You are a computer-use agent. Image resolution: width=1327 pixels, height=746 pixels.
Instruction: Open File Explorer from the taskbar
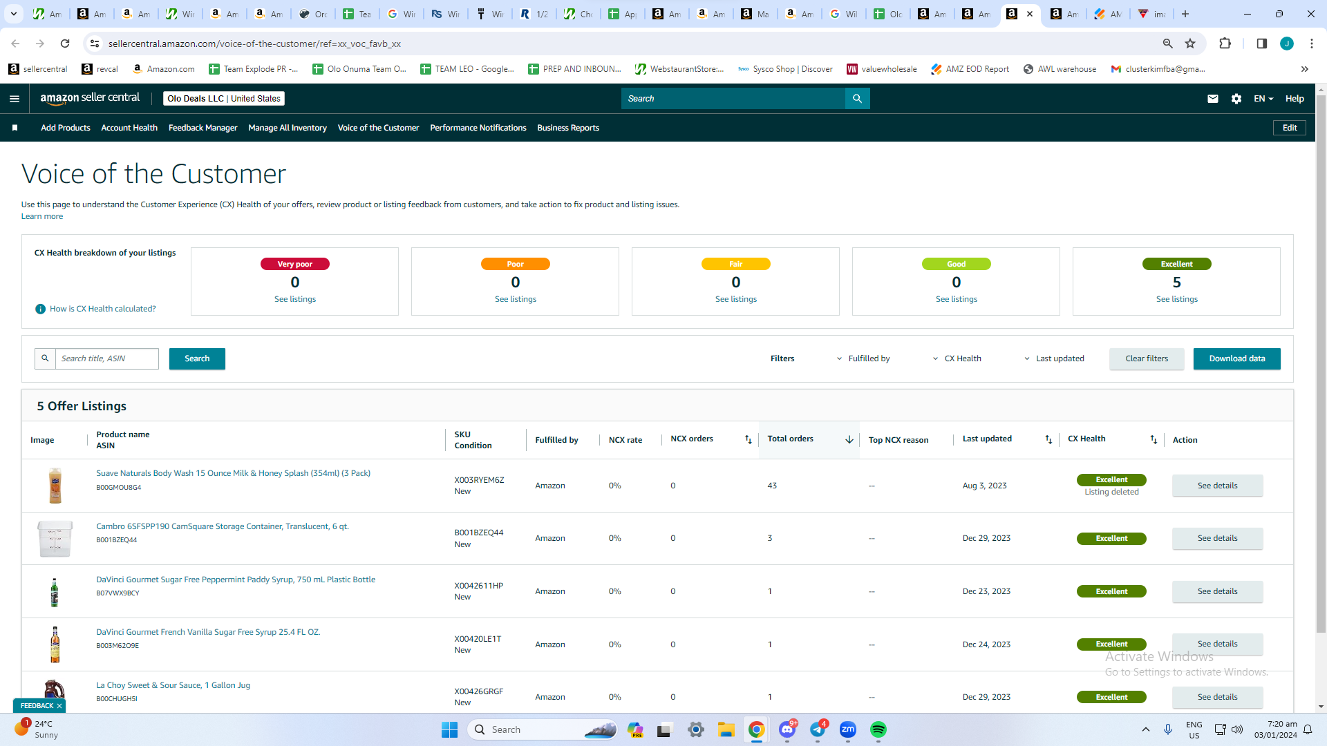pyautogui.click(x=726, y=729)
